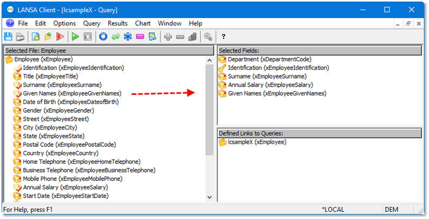Image resolution: width=429 pixels, height=219 pixels.
Task: Click the picture chart toolbar icon
Action: 152,37
